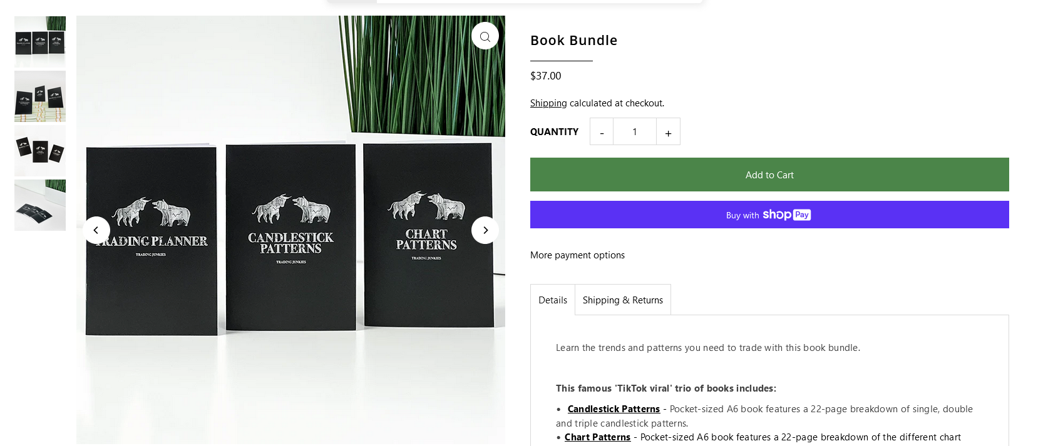
Task: Decrease quantity with the minus button
Action: [x=602, y=132]
